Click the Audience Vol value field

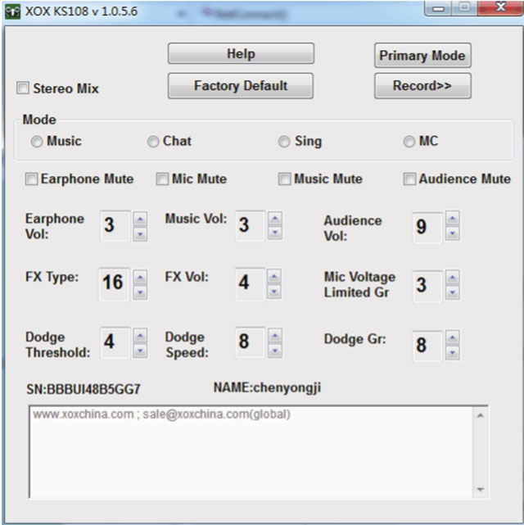428,228
